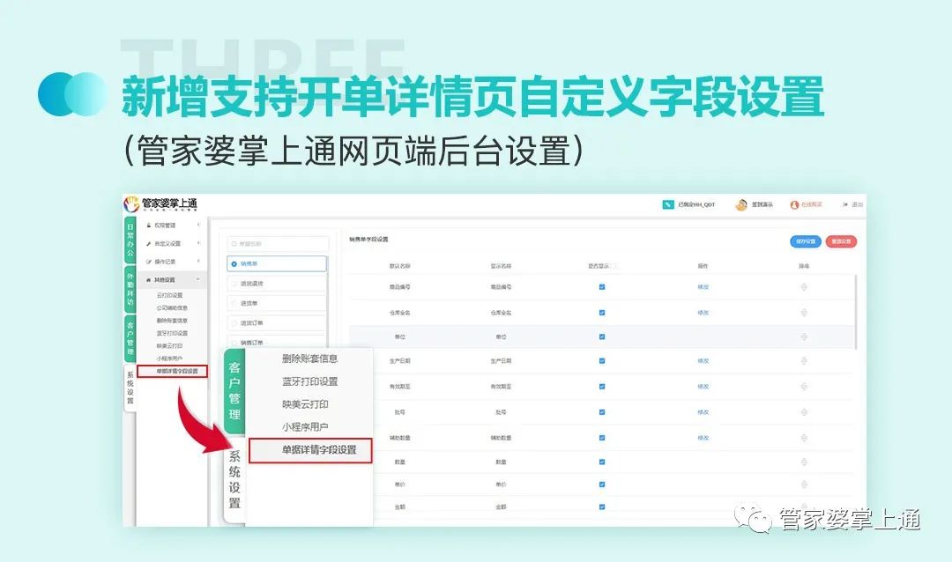
Task: Toggle the 是否显示 checkbox for 金额
Action: pos(602,507)
